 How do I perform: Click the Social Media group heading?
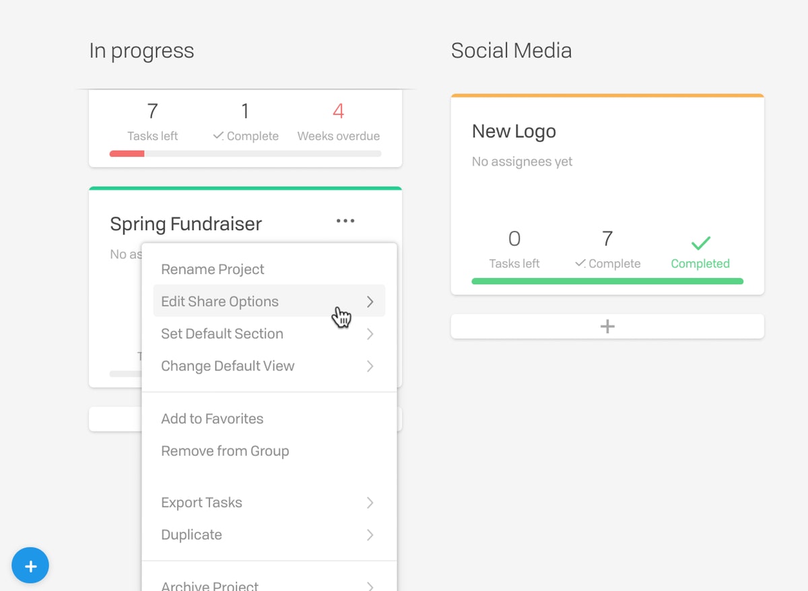pos(511,50)
